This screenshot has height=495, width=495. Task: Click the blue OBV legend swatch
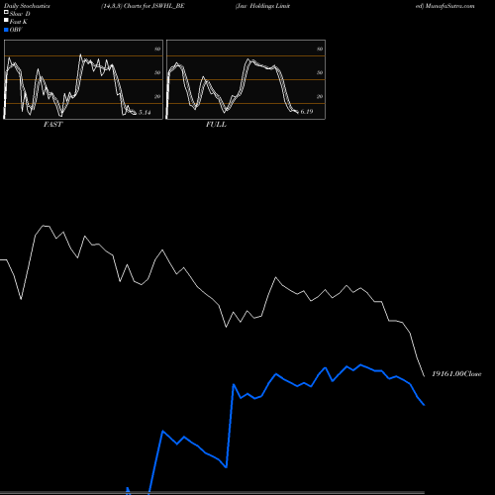(6, 30)
